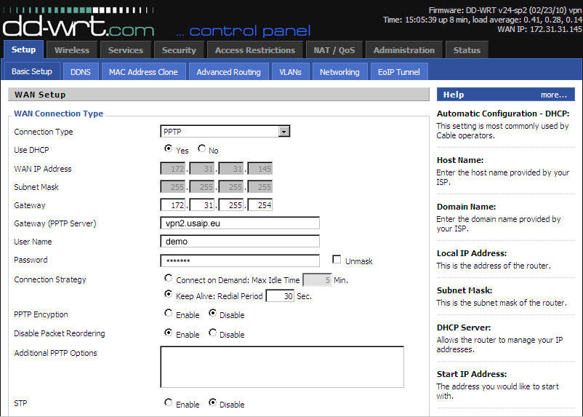
Task: Click the Redial Period seconds field
Action: click(279, 296)
